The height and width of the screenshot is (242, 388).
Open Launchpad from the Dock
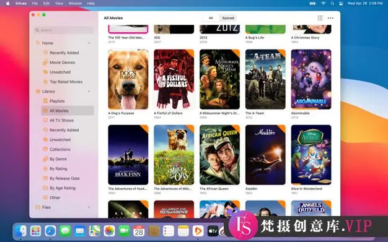(x=35, y=231)
